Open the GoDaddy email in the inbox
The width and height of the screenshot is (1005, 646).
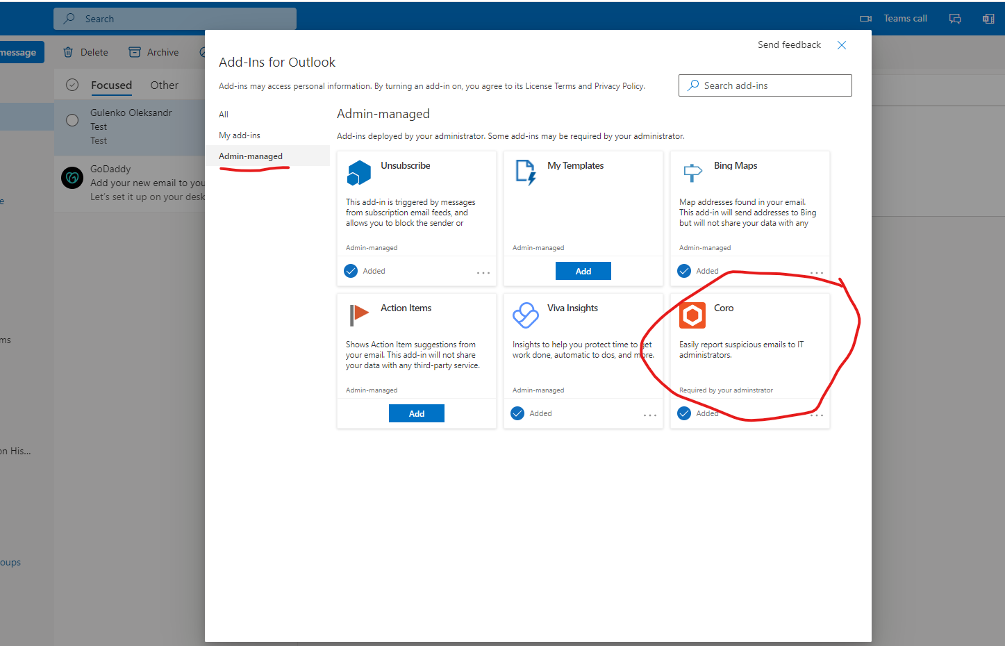[x=130, y=184]
